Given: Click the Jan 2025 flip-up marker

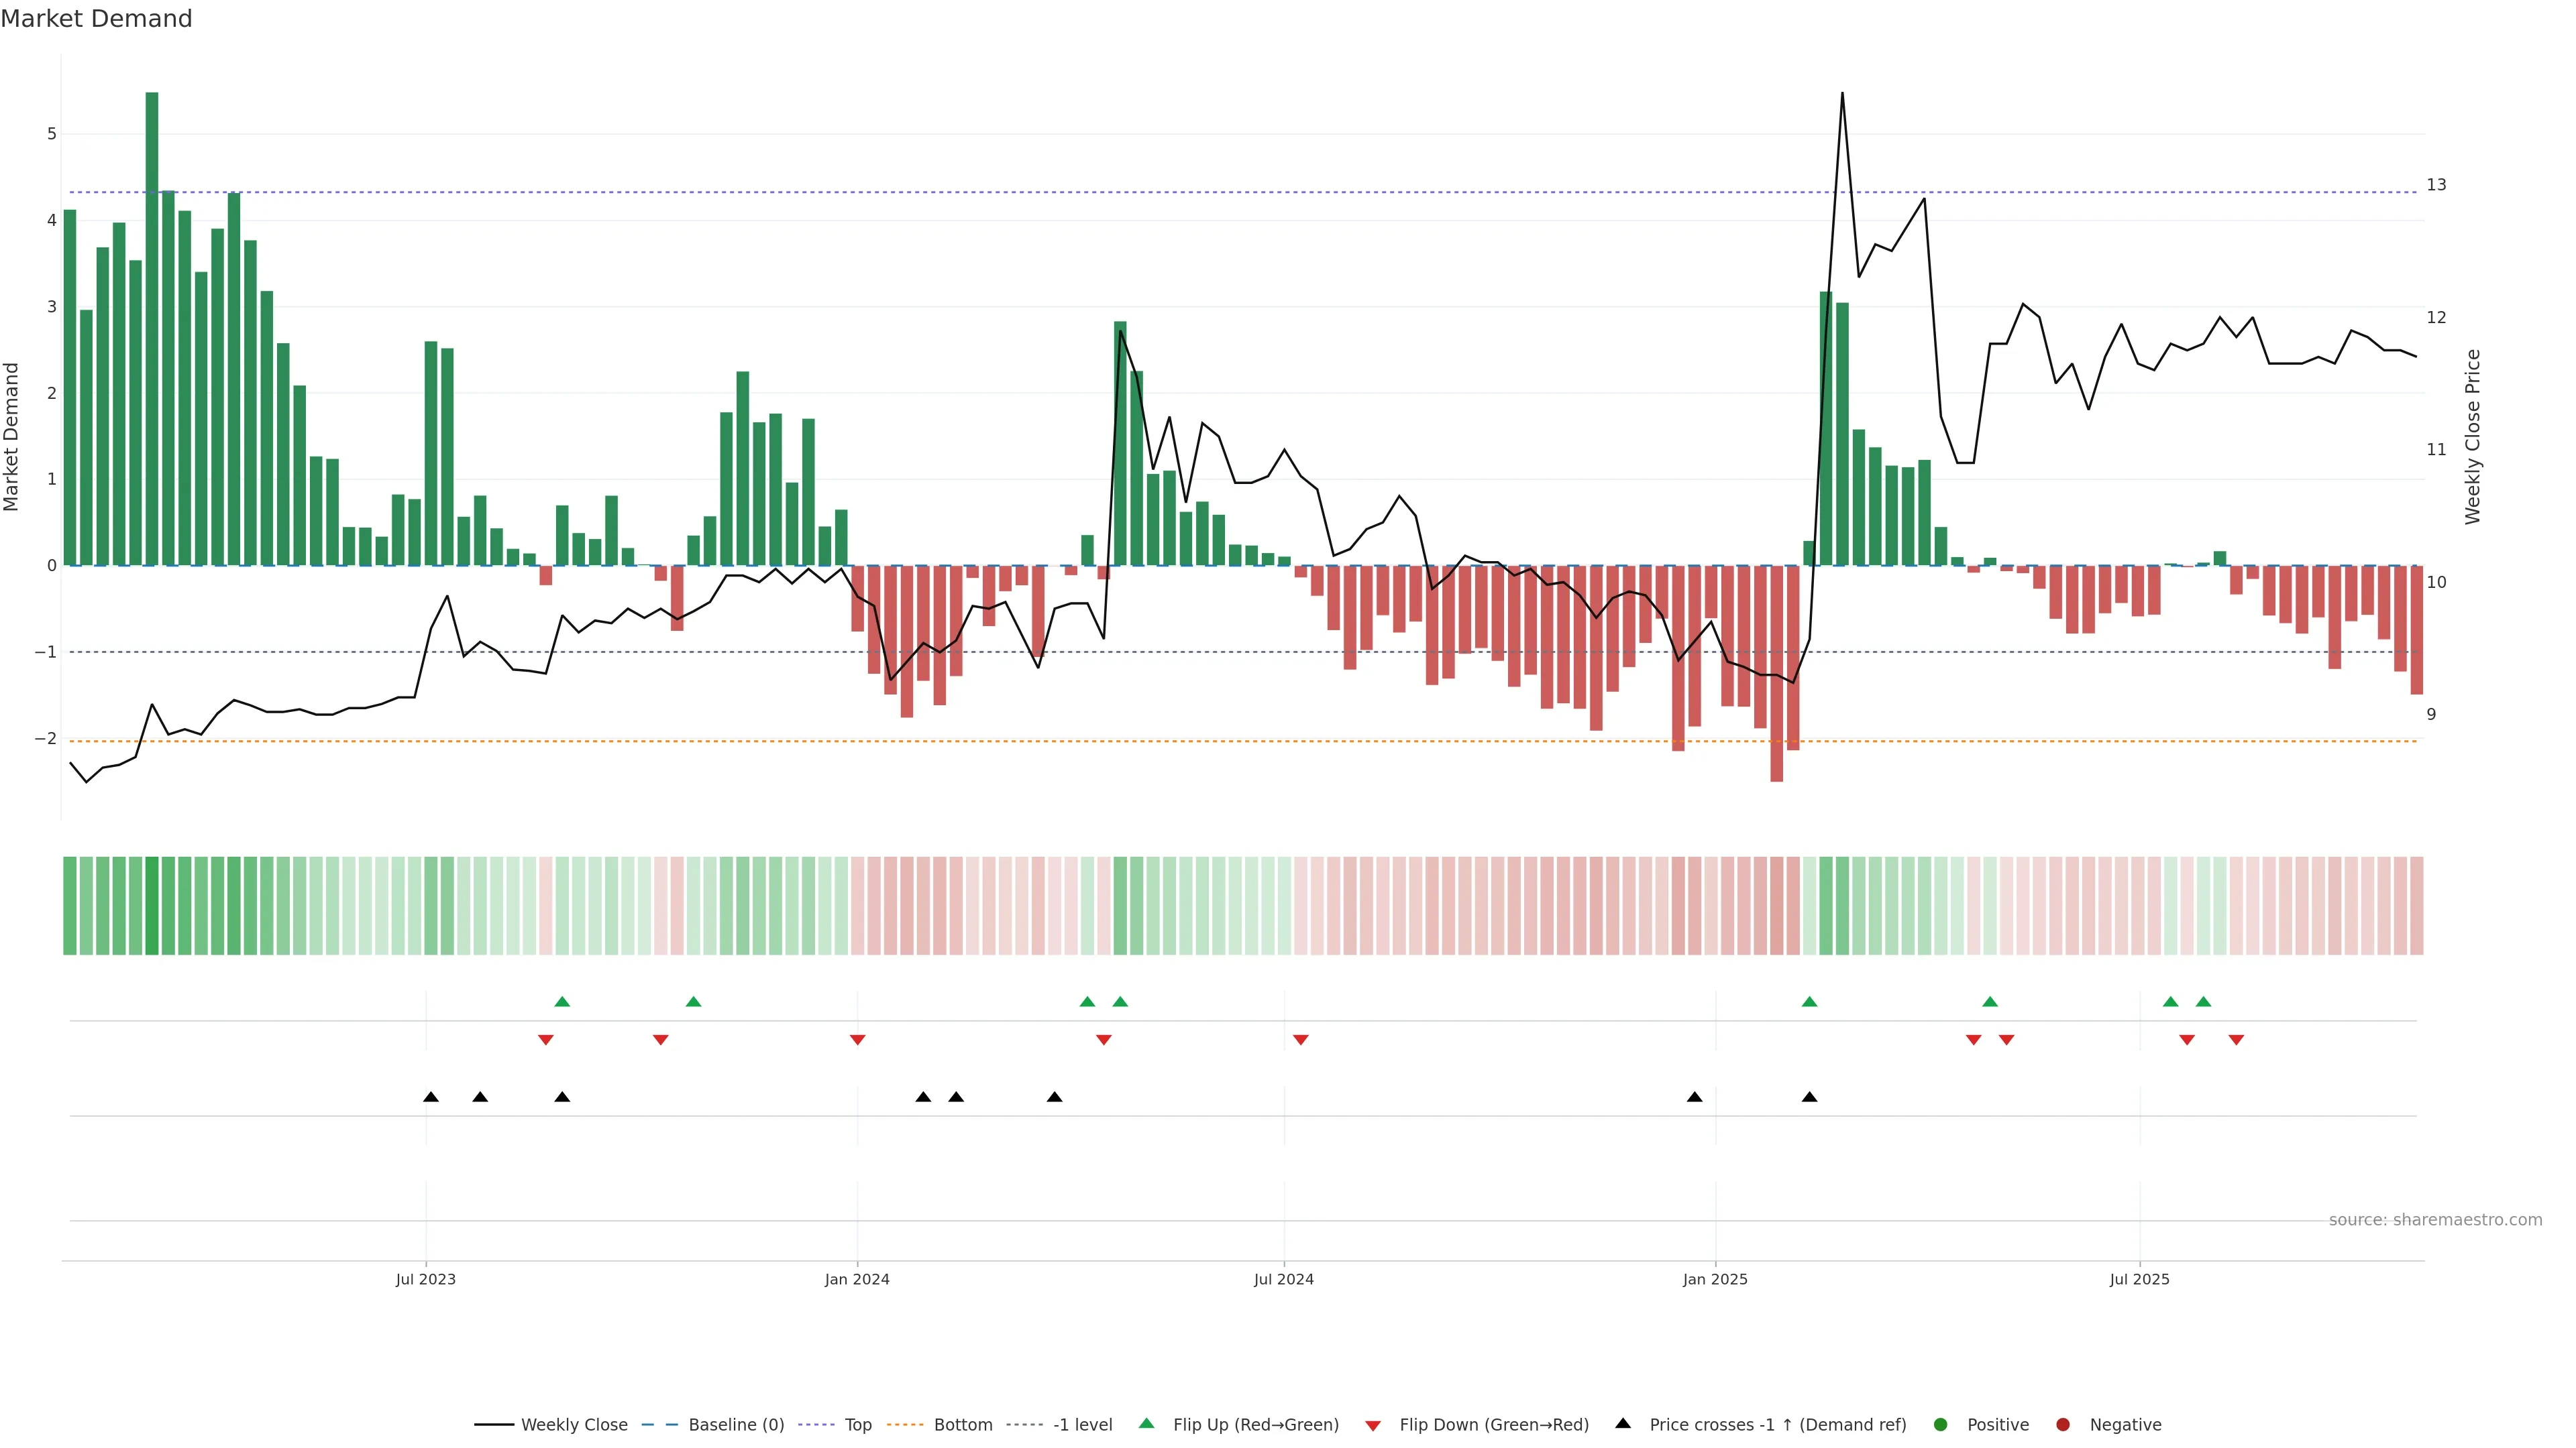Looking at the screenshot, I should tap(1809, 1002).
